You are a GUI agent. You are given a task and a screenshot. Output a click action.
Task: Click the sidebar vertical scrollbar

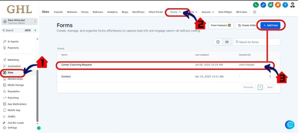point(37,95)
